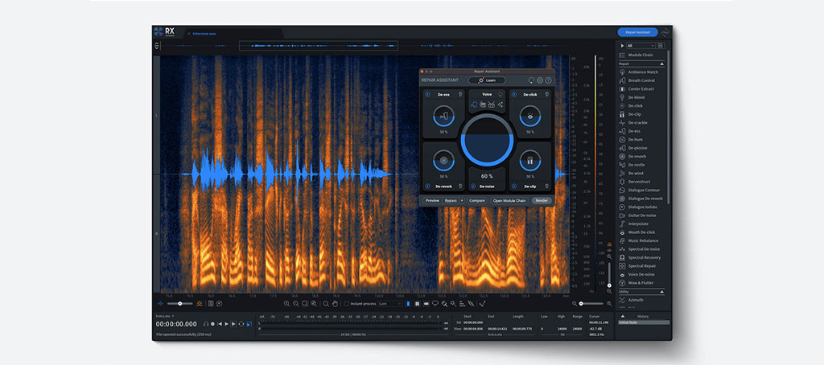This screenshot has height=365, width=824.
Task: Open the Spectral Recovery module
Action: [640, 257]
